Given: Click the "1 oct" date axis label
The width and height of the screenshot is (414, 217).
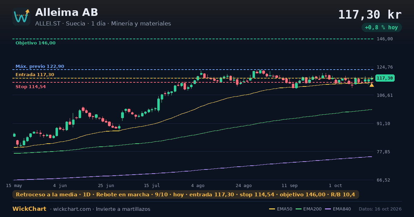Looking at the screenshot, I should (x=335, y=185).
